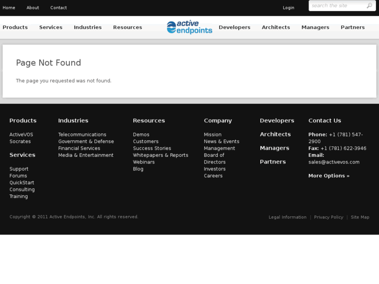Image resolution: width=379 pixels, height=284 pixels.
Task: Open the Socrates footer link
Action: (x=20, y=141)
